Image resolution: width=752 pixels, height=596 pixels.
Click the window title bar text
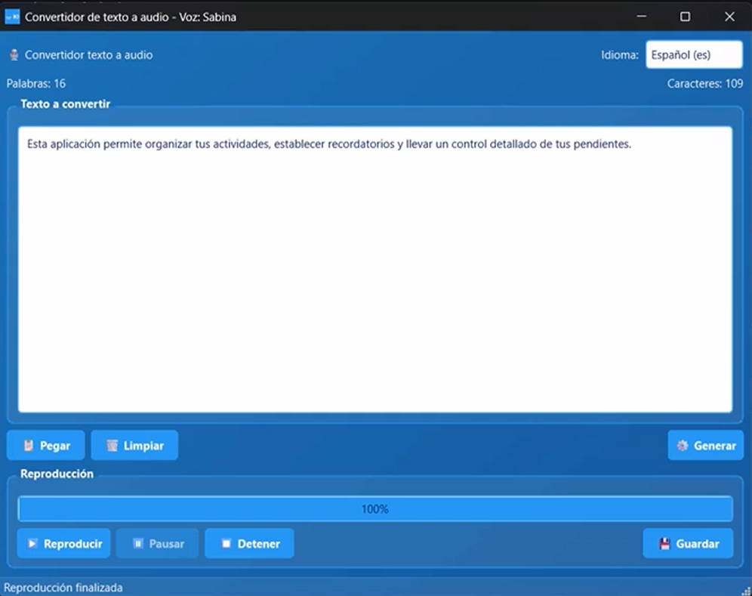(131, 17)
